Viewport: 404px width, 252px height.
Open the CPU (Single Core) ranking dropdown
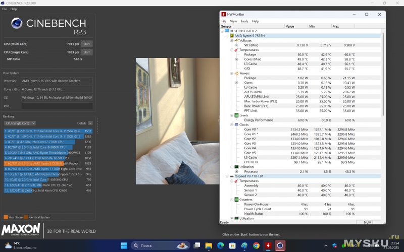(x=20, y=123)
